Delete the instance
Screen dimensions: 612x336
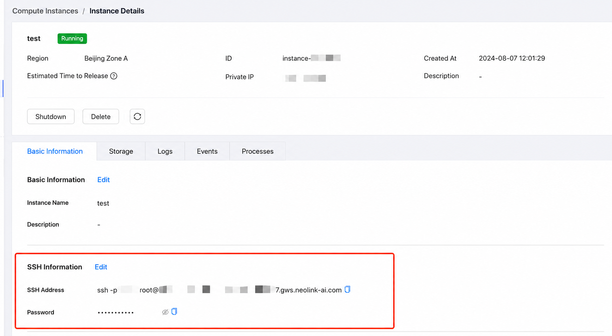click(101, 116)
